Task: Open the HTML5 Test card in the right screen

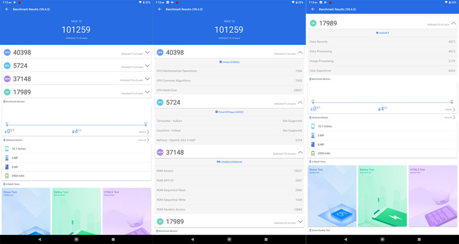Action: coord(433,196)
